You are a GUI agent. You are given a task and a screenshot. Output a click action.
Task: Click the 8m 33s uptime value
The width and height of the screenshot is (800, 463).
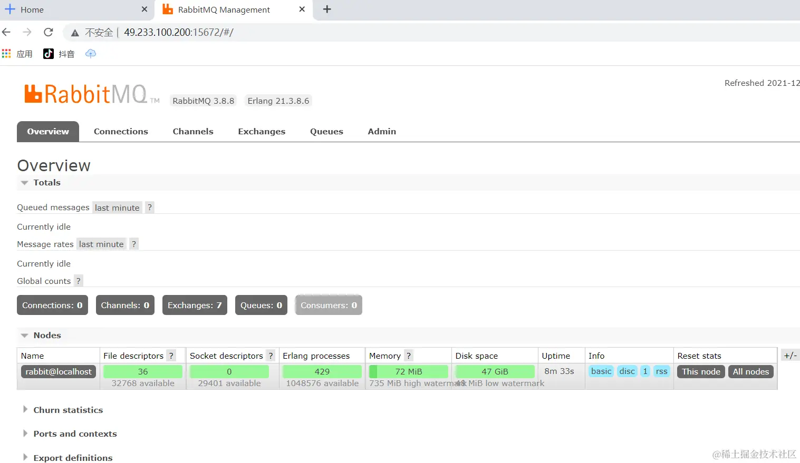coord(559,371)
